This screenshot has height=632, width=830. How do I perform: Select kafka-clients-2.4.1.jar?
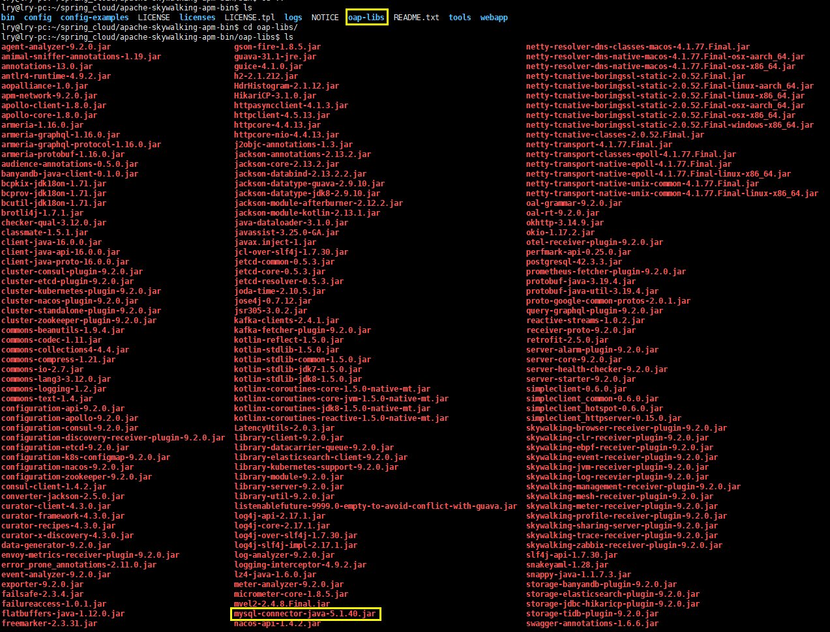pyautogui.click(x=286, y=321)
